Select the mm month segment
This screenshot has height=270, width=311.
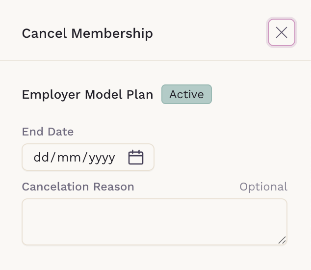pos(69,158)
